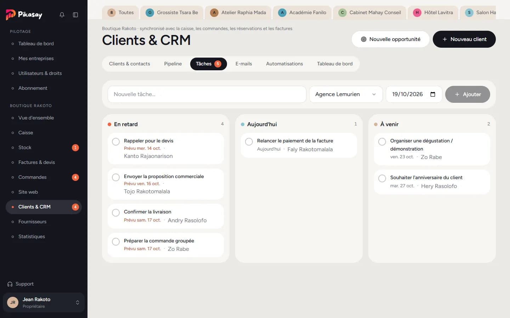Go to Clients & contacts tab
The width and height of the screenshot is (510, 318).
click(130, 64)
